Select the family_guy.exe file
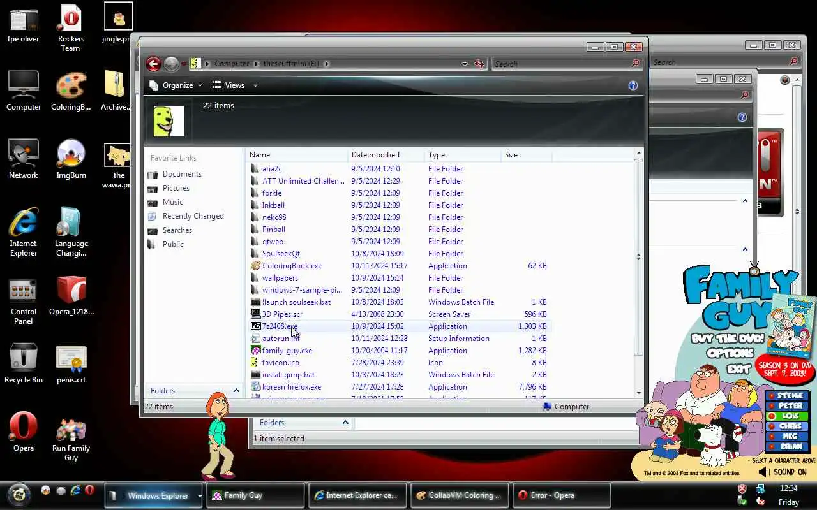This screenshot has height=510, width=817. pos(287,351)
